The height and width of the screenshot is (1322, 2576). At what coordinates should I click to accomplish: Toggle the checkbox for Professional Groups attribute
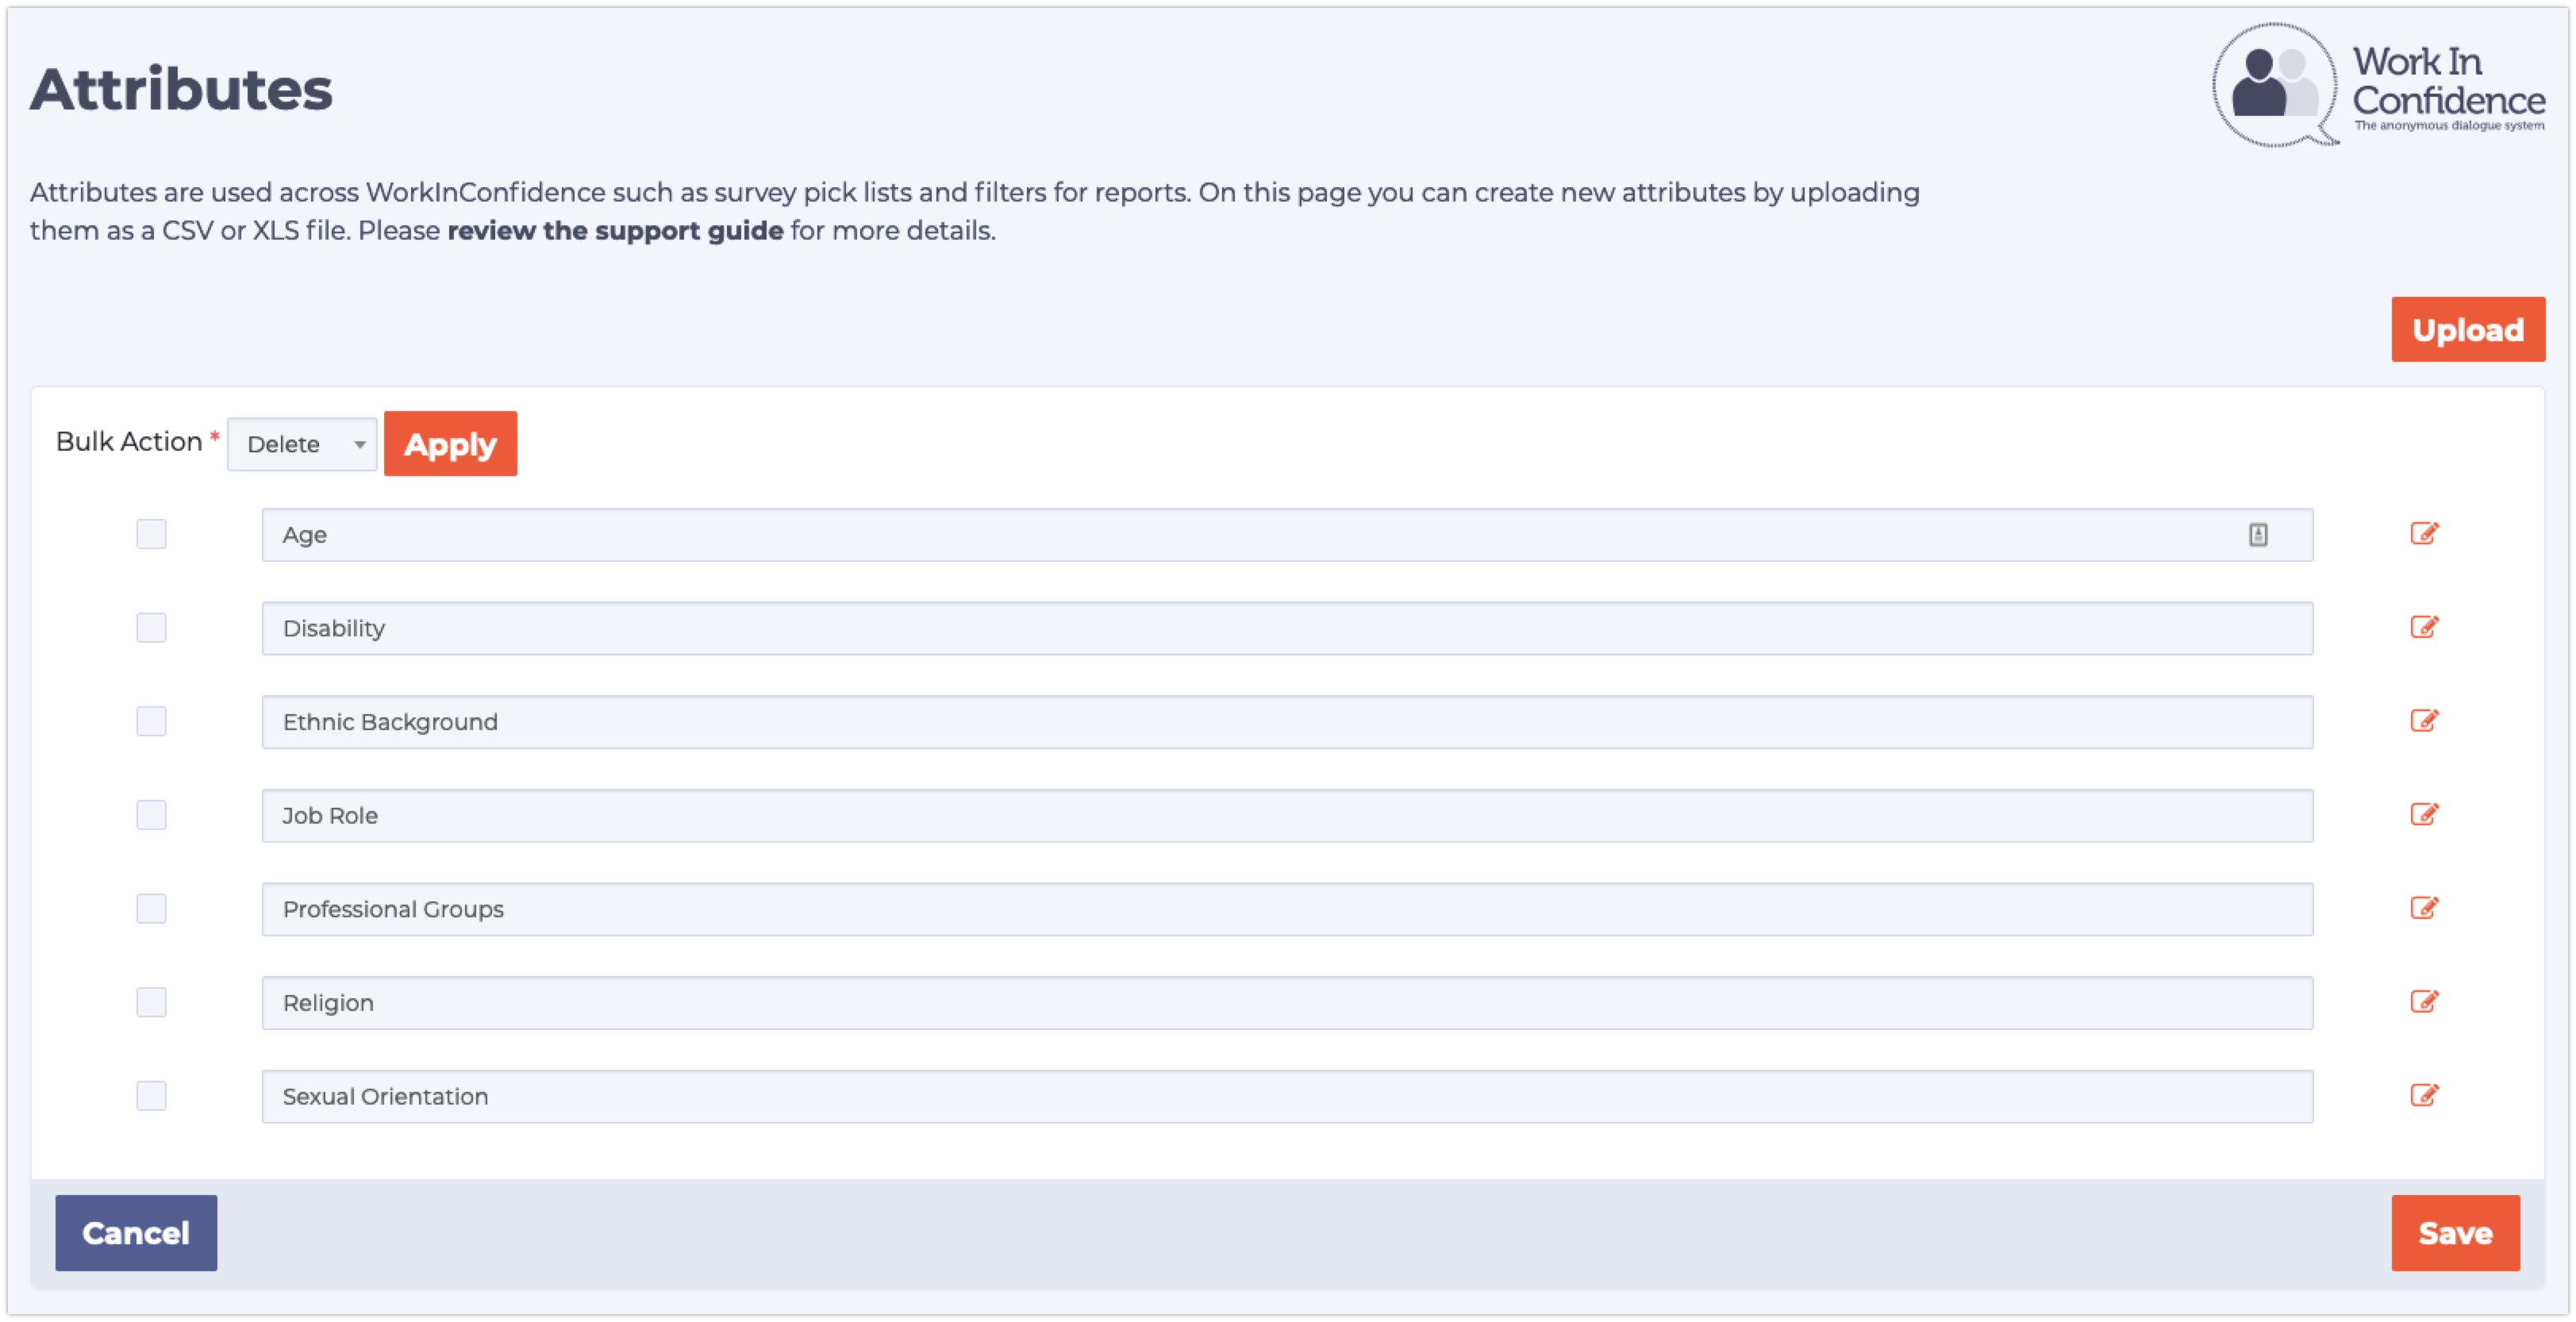150,909
